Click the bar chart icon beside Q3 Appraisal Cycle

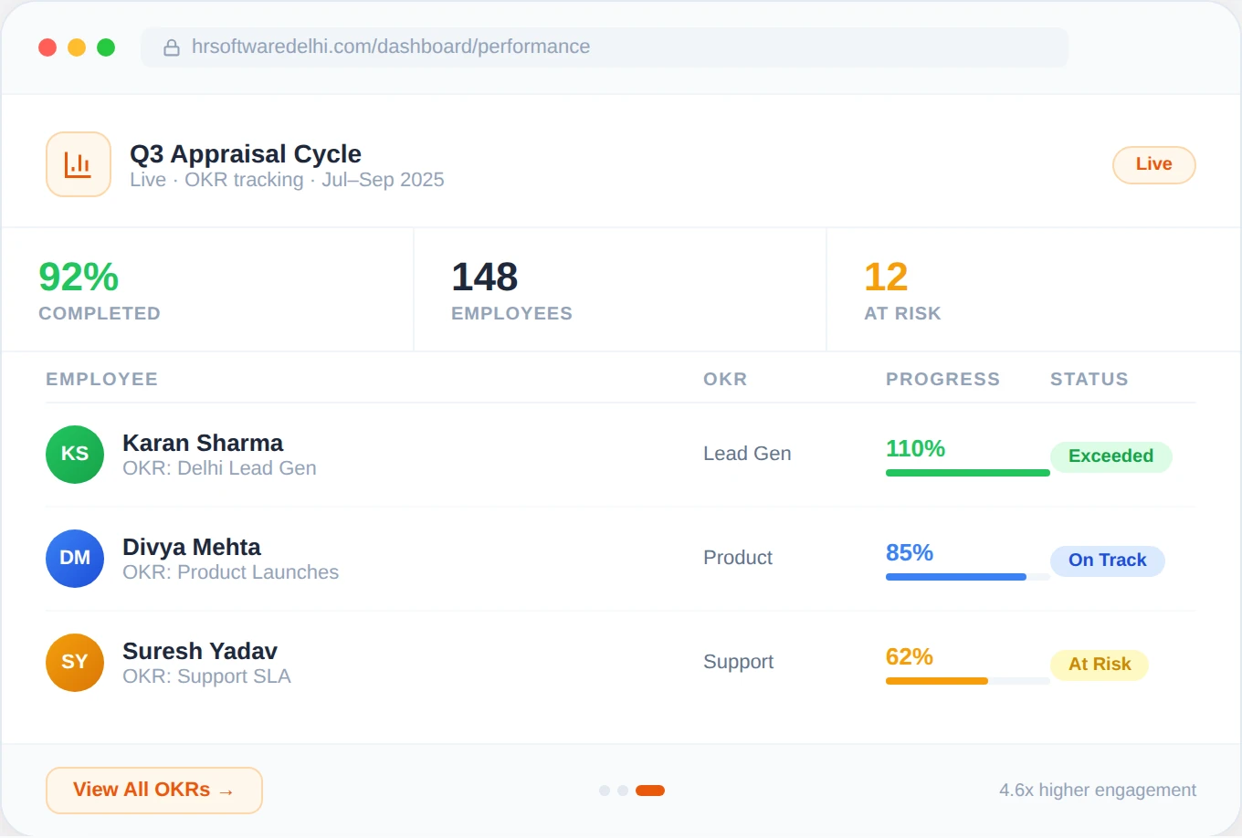(79, 164)
